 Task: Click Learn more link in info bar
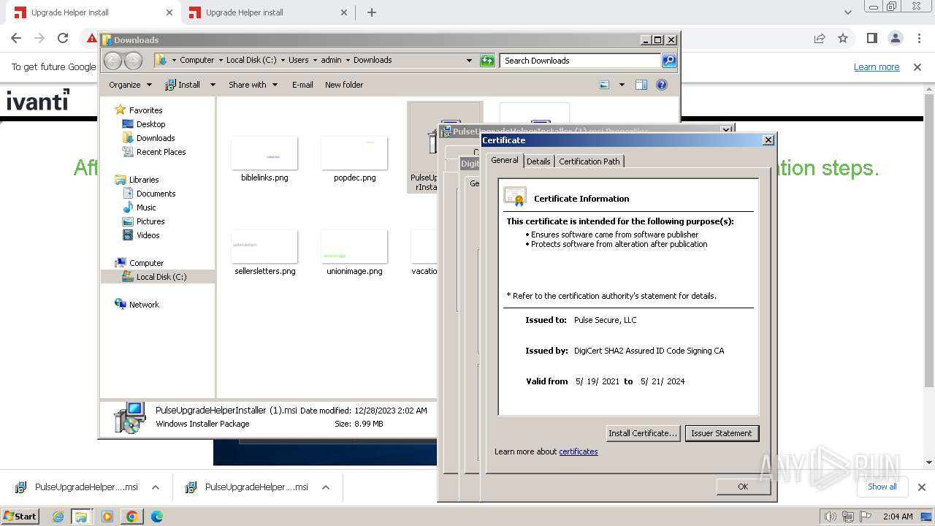point(877,67)
